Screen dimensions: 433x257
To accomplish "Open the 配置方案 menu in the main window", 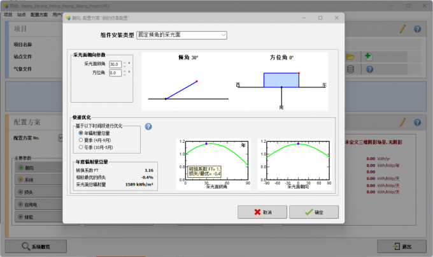I will coord(39,15).
